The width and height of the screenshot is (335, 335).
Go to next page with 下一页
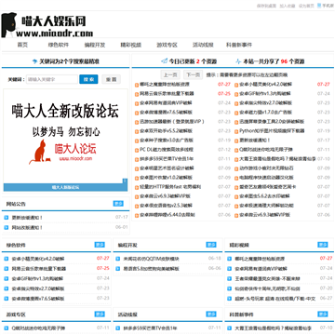(194, 74)
